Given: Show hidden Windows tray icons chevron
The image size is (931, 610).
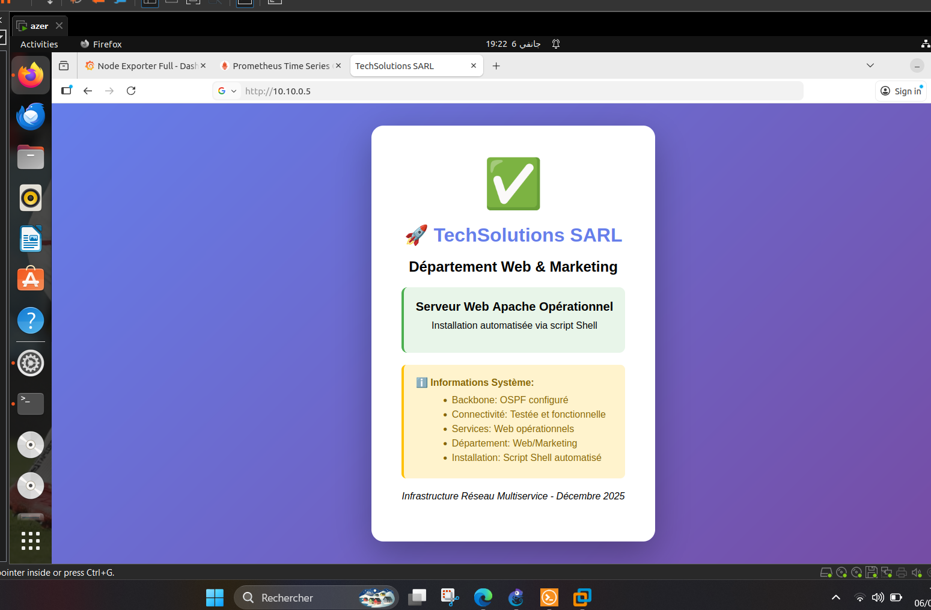Looking at the screenshot, I should [x=835, y=597].
